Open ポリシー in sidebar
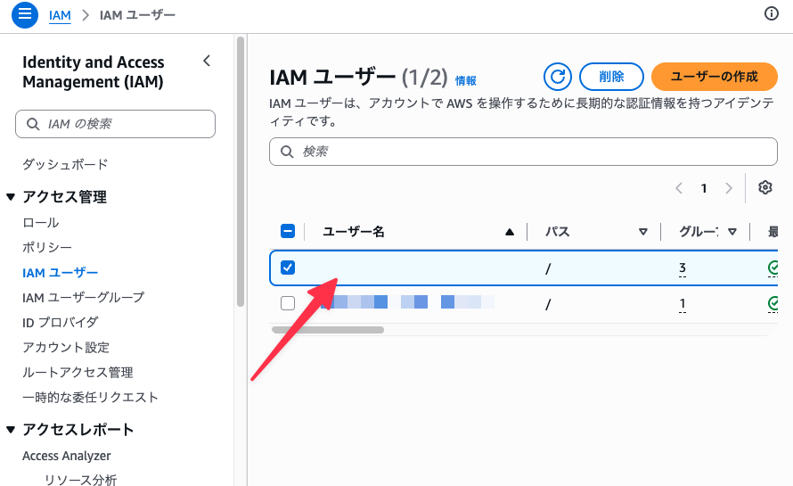793x486 pixels. coord(47,247)
